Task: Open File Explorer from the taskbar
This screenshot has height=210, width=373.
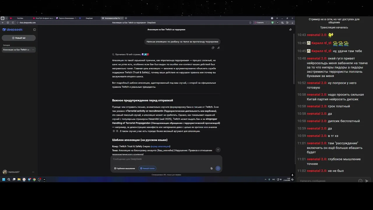Action: point(19,180)
